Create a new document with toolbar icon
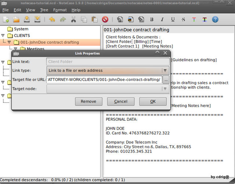The width and height of the screenshot is (235, 184). [6, 19]
